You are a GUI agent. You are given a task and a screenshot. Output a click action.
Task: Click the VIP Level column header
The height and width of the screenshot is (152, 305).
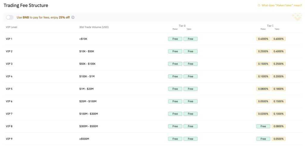click(x=12, y=27)
